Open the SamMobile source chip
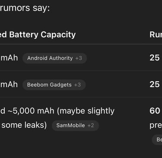 click(x=75, y=125)
